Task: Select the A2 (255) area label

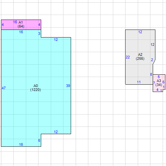Action: pyautogui.click(x=140, y=56)
